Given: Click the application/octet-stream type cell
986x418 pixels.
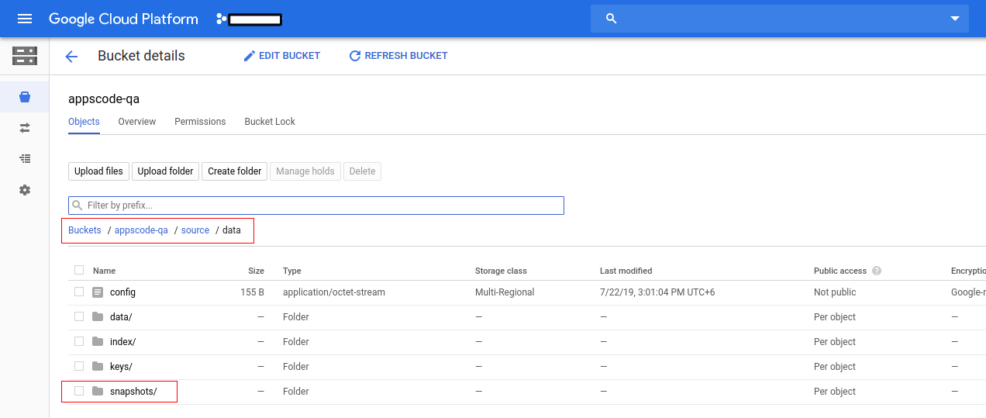Looking at the screenshot, I should tap(334, 292).
